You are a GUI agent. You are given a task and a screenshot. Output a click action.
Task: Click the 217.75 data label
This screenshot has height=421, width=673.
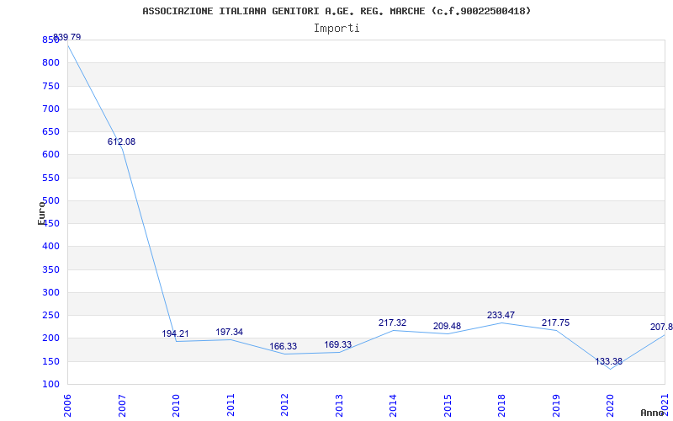click(x=555, y=322)
